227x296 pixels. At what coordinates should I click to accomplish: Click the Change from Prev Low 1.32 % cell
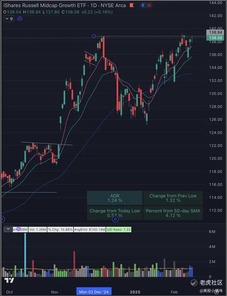pos(173,198)
